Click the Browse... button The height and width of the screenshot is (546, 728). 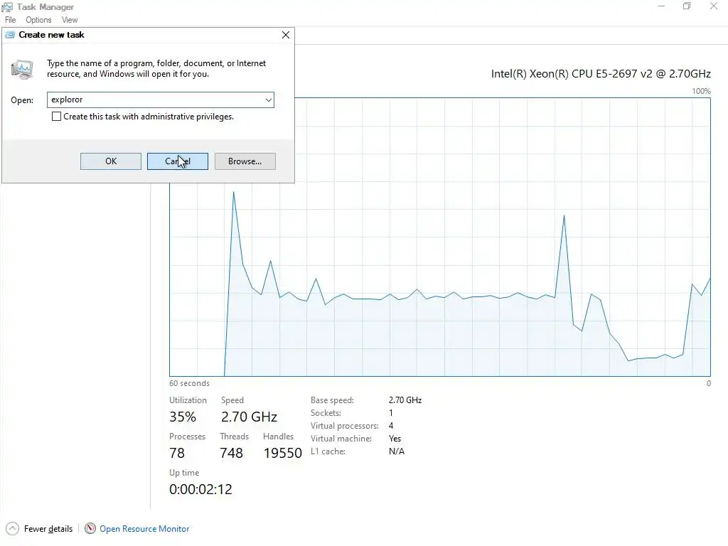[245, 161]
